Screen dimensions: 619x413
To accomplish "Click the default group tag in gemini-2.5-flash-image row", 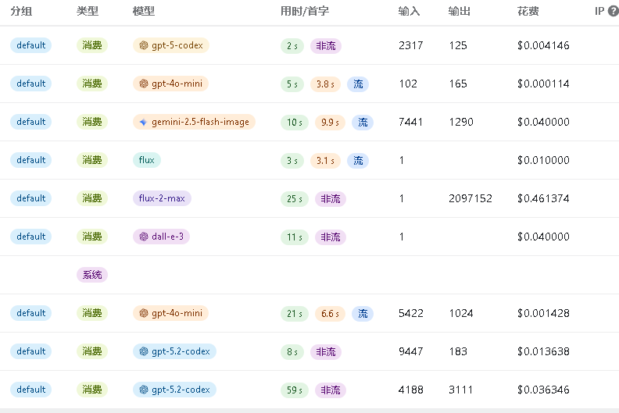I will click(30, 122).
